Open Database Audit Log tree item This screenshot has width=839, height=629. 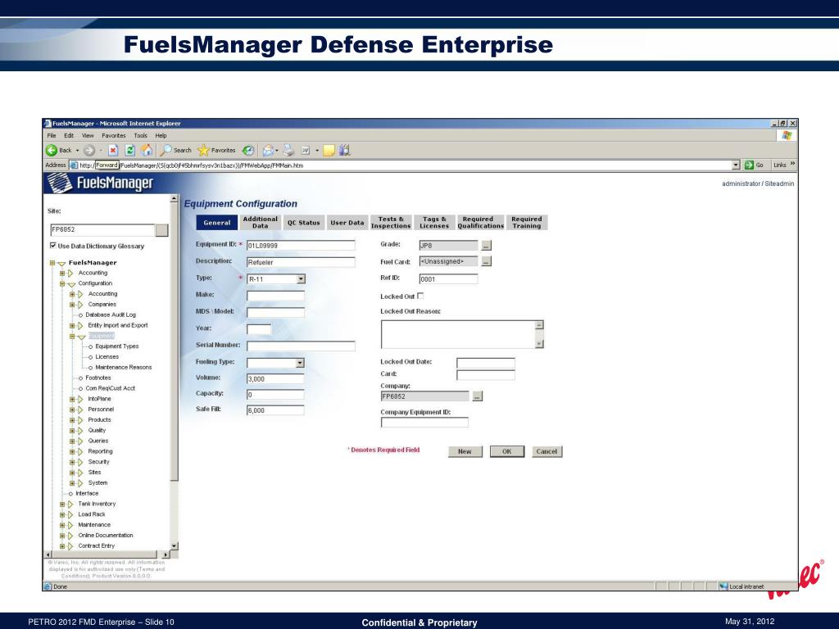[x=111, y=315]
